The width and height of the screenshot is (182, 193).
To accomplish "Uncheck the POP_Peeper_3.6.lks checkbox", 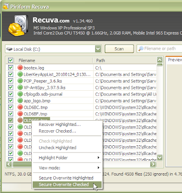I will pos(11,81).
